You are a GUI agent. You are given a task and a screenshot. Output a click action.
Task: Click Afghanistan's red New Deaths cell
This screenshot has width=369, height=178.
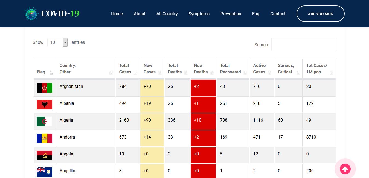(203, 88)
